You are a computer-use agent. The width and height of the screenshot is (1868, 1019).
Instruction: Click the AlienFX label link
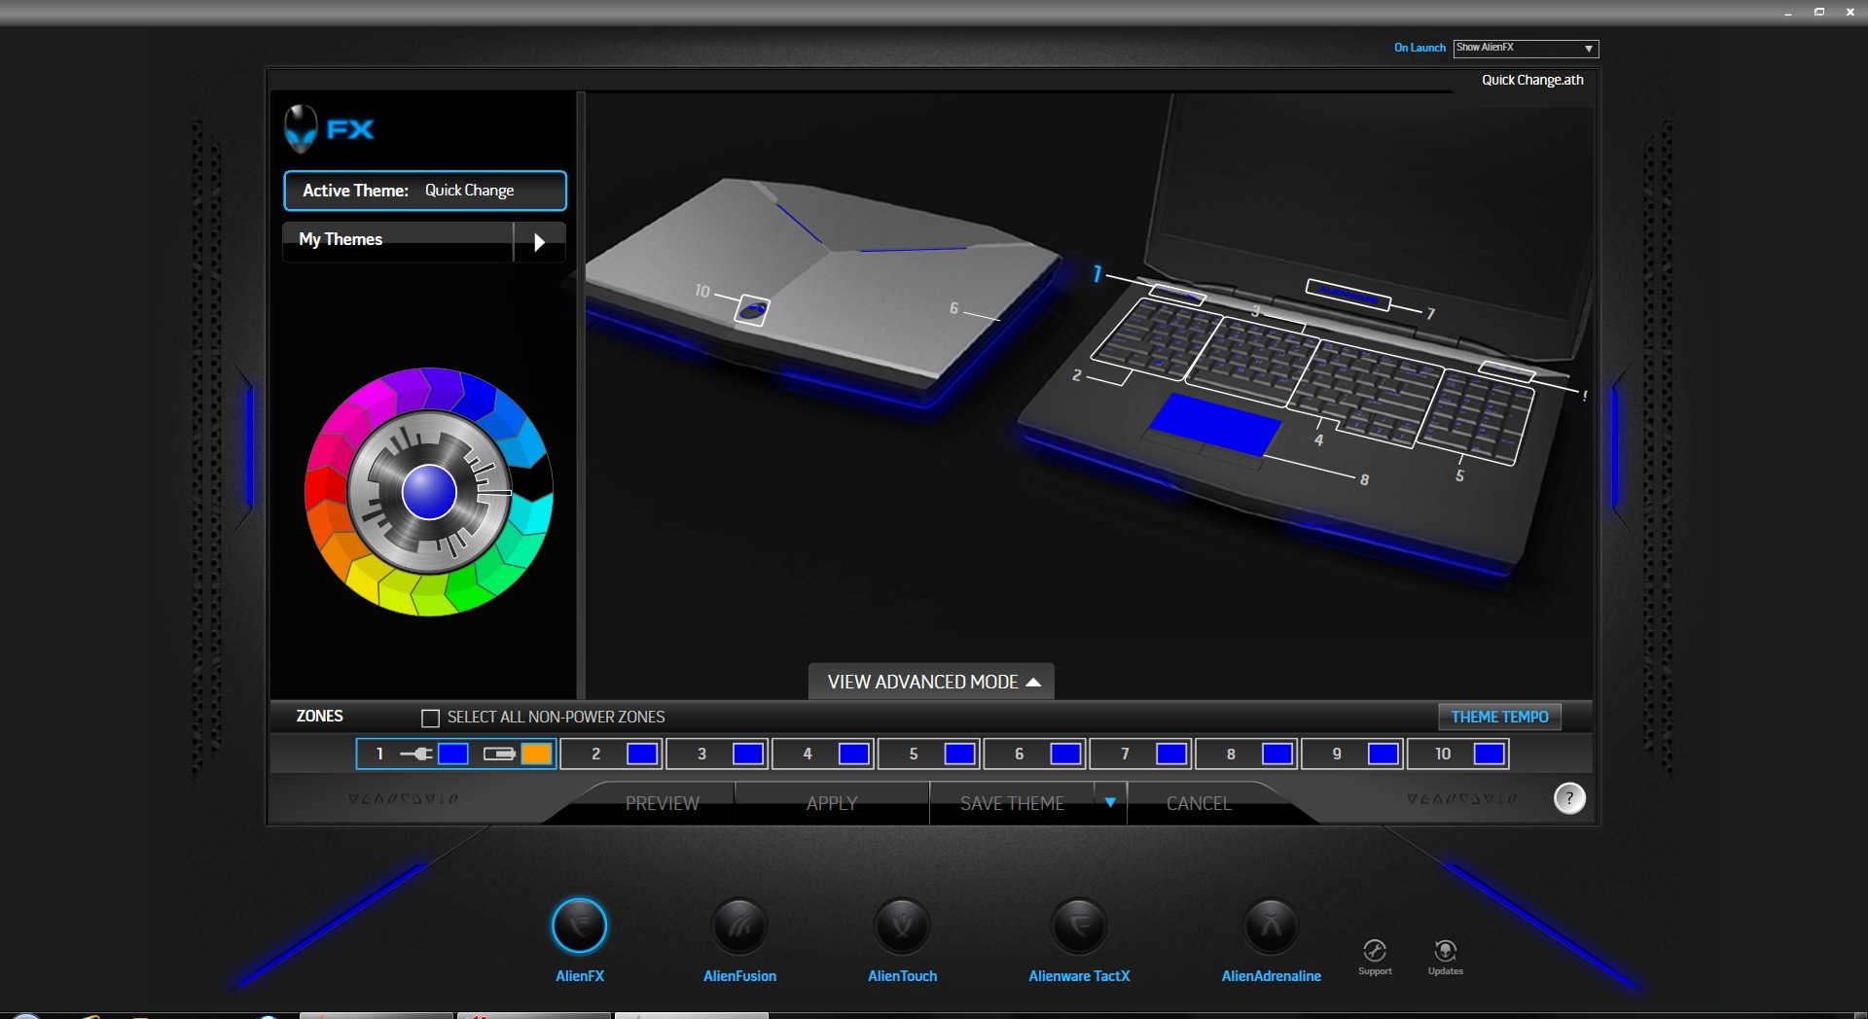coord(580,976)
